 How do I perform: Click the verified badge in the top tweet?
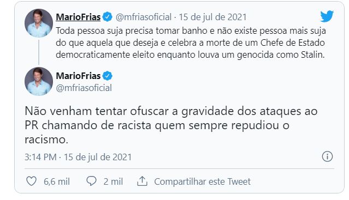(x=108, y=17)
